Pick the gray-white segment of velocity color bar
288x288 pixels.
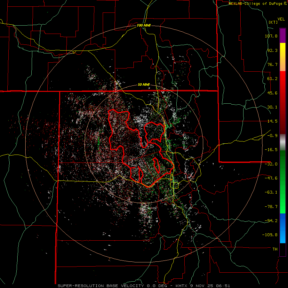(x=283, y=142)
